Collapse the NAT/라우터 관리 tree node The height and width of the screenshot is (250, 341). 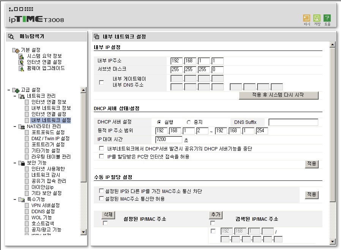coord(15,127)
